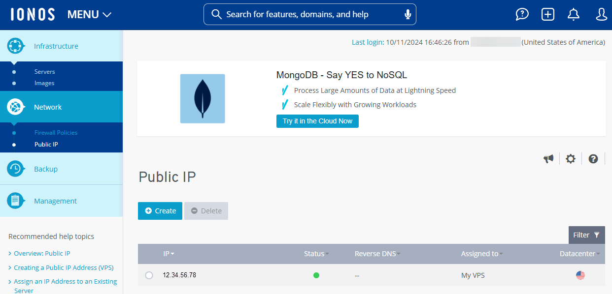Open the IP column sort dropdown

[173, 254]
